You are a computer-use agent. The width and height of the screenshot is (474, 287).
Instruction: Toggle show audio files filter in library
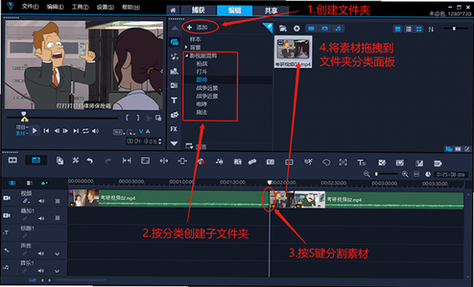(x=339, y=28)
